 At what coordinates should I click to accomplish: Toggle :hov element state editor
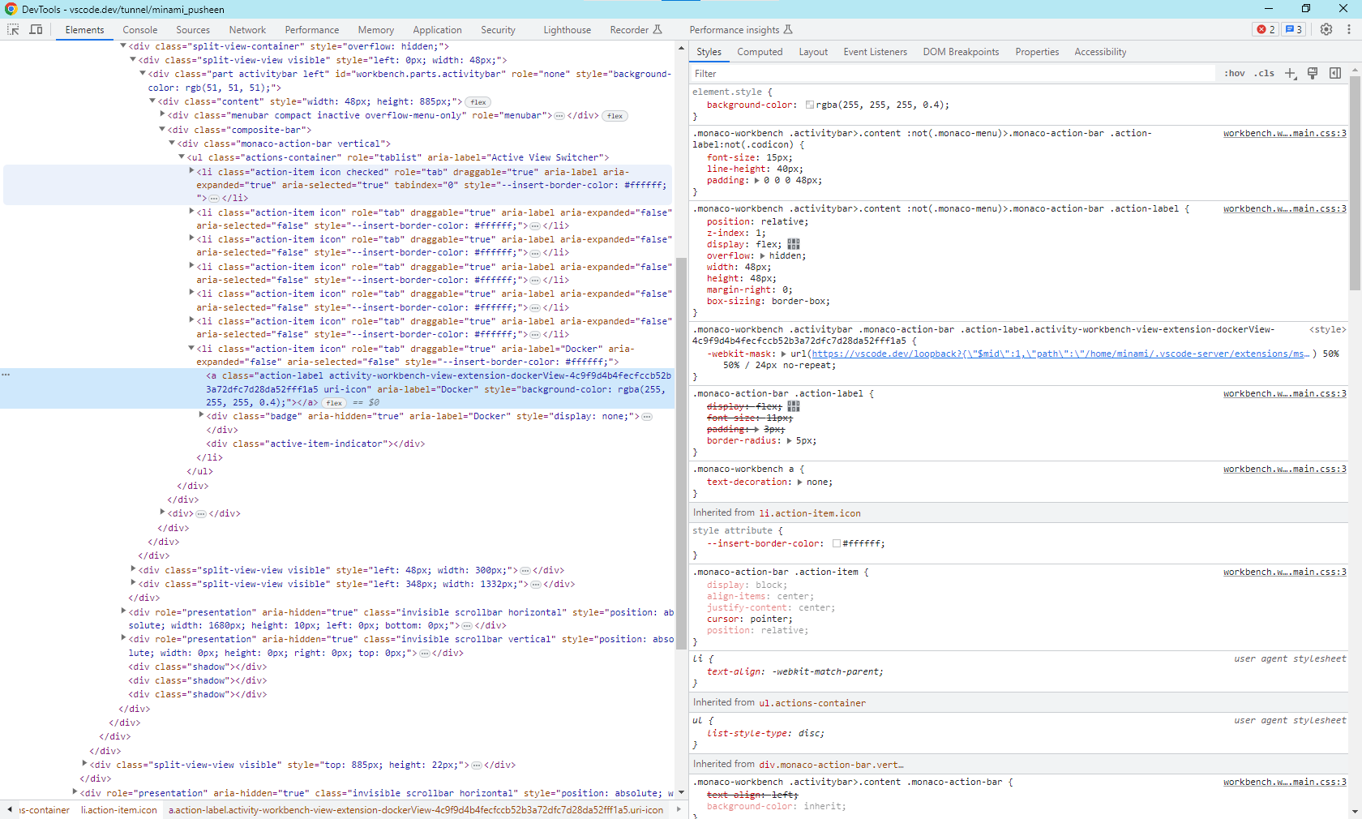1233,73
